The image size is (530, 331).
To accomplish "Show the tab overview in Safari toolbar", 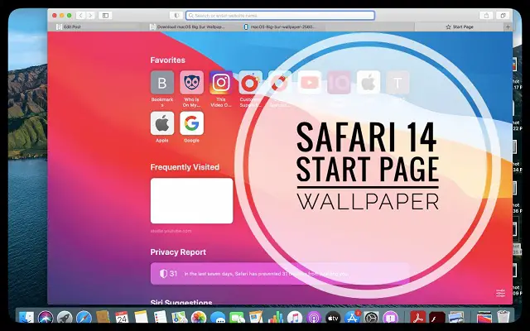I will coord(503,16).
